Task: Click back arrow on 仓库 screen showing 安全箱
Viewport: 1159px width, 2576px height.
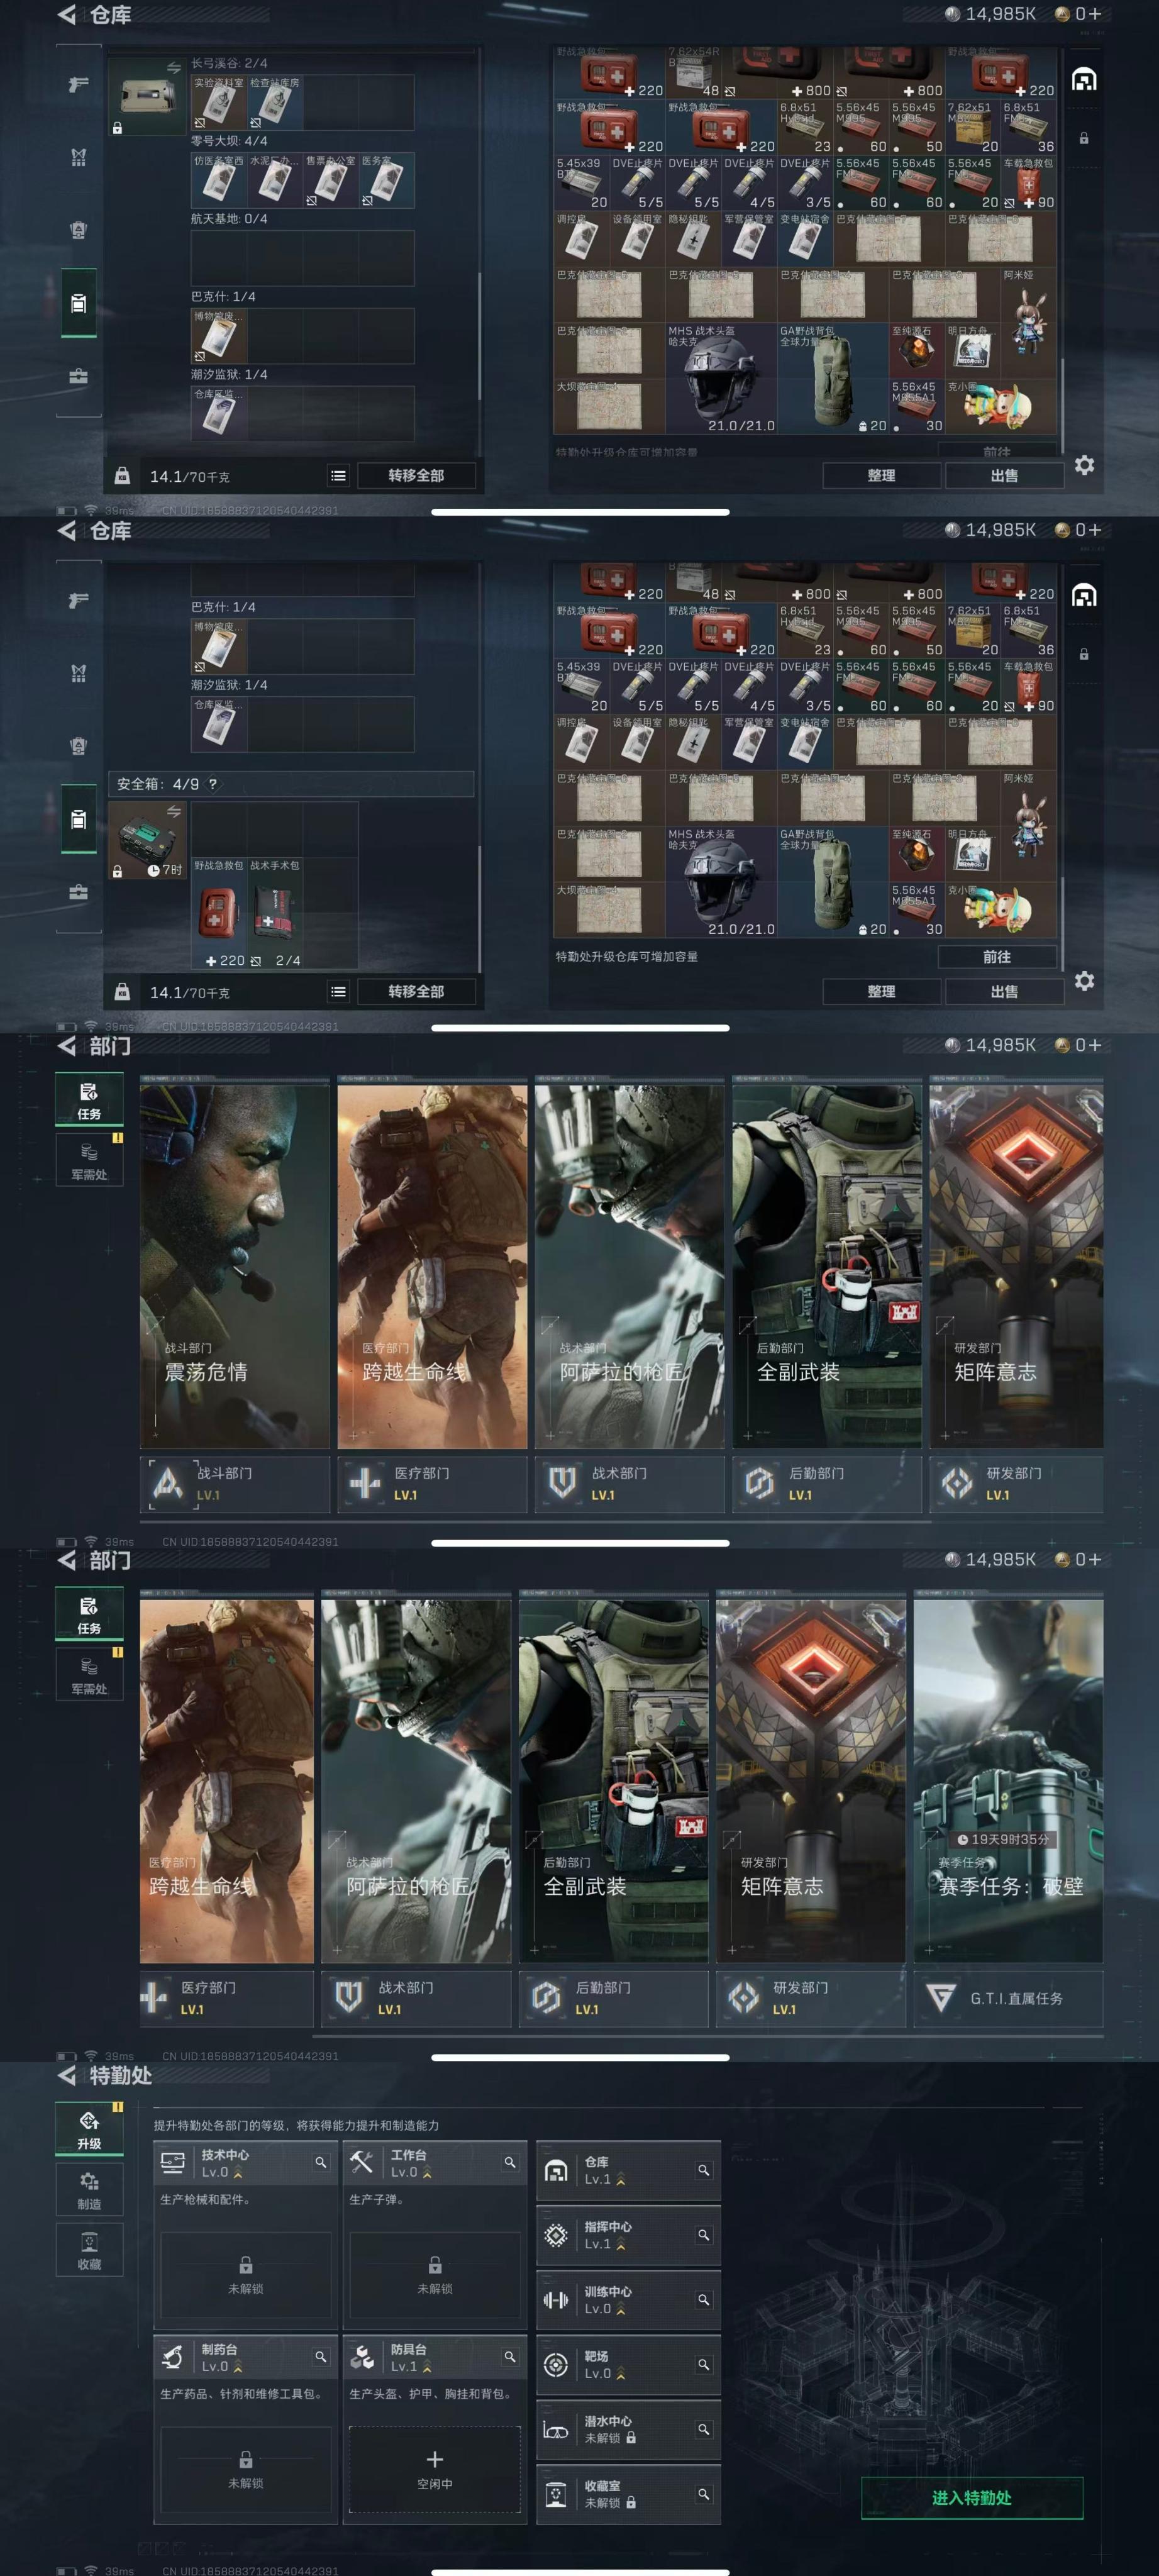Action: pos(67,530)
